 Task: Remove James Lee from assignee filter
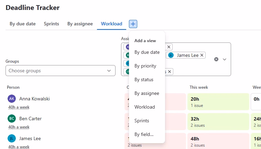[x=202, y=55]
